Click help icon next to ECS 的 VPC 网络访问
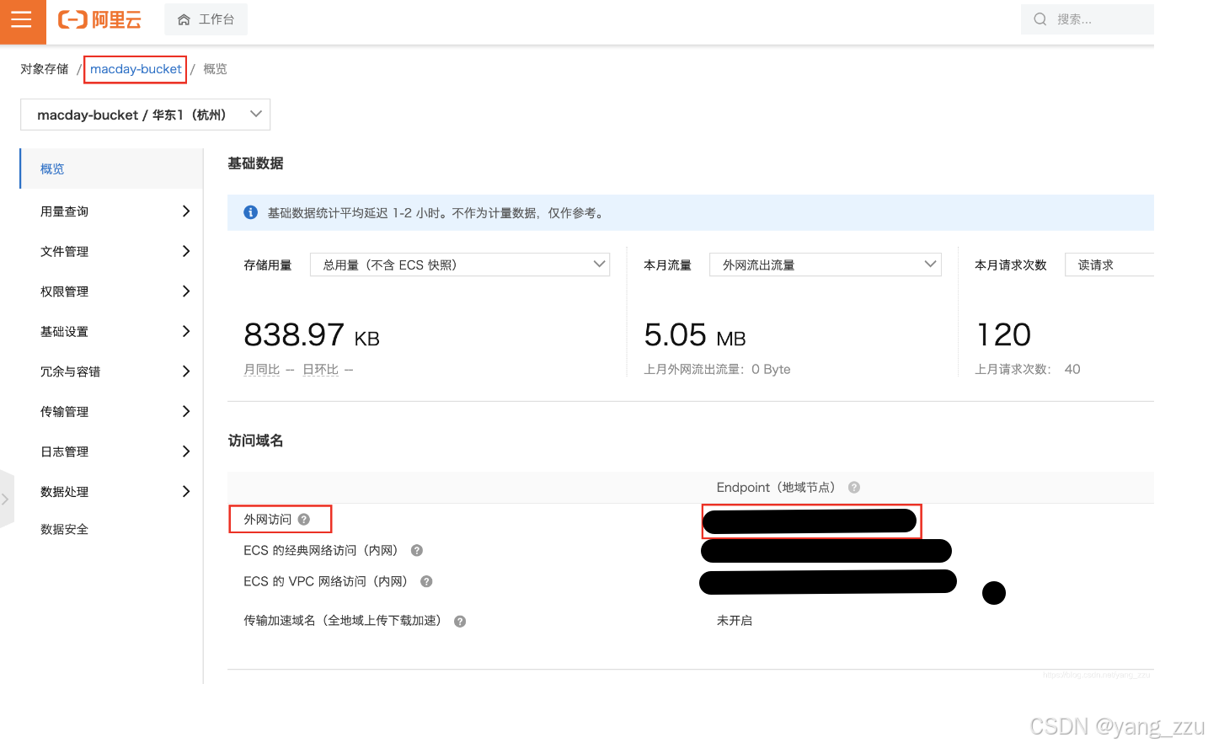Image resolution: width=1208 pixels, height=748 pixels. click(425, 581)
